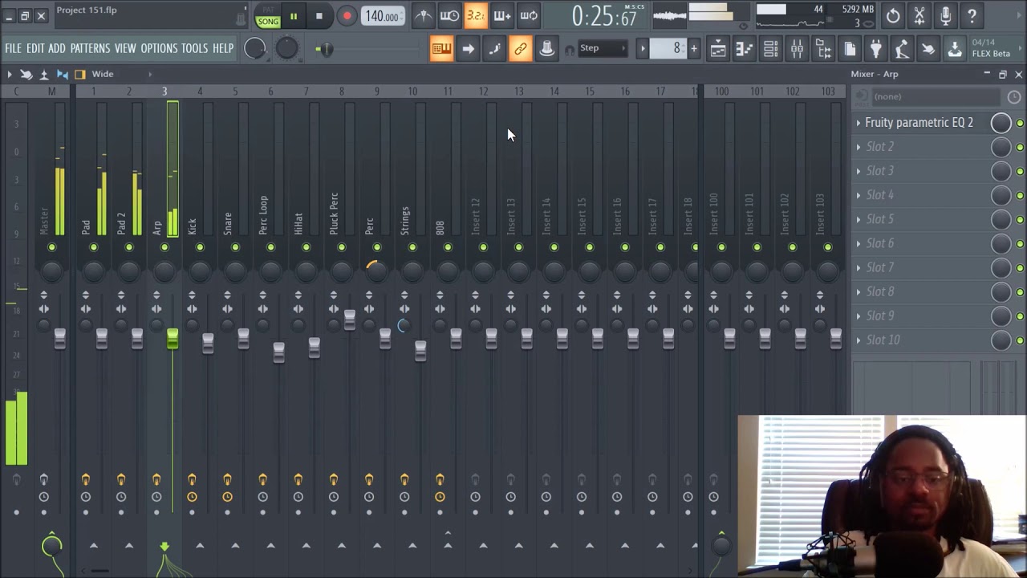Image resolution: width=1027 pixels, height=578 pixels.
Task: Click the plus button next to pattern 8
Action: (x=694, y=48)
